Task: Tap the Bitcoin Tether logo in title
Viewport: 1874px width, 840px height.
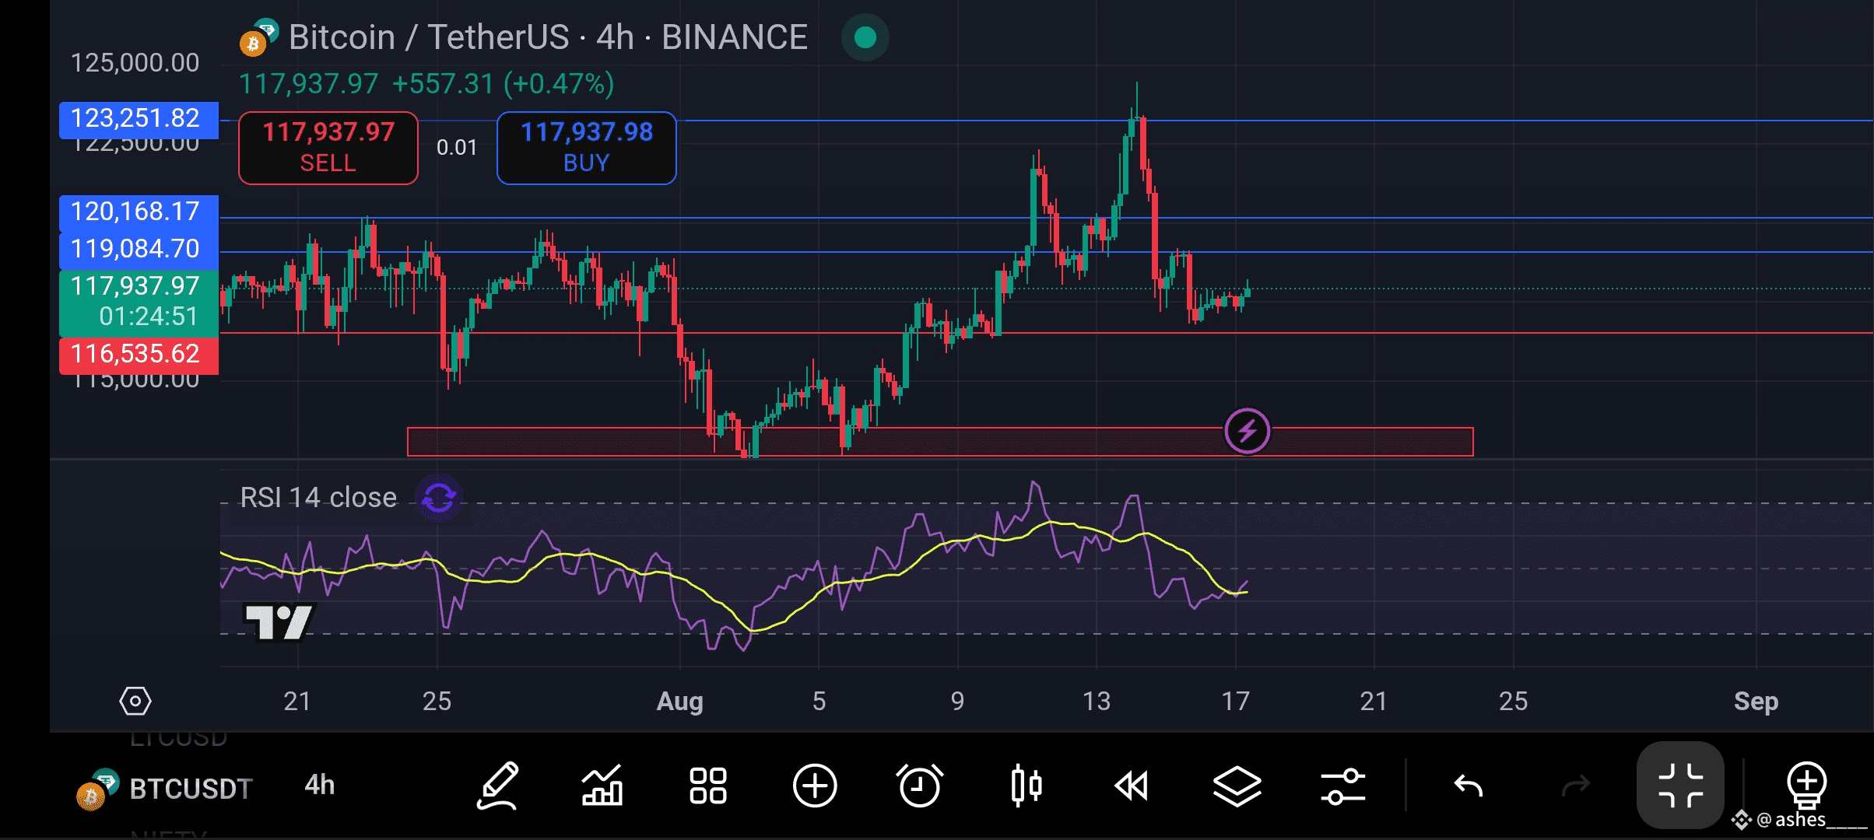Action: pyautogui.click(x=258, y=37)
